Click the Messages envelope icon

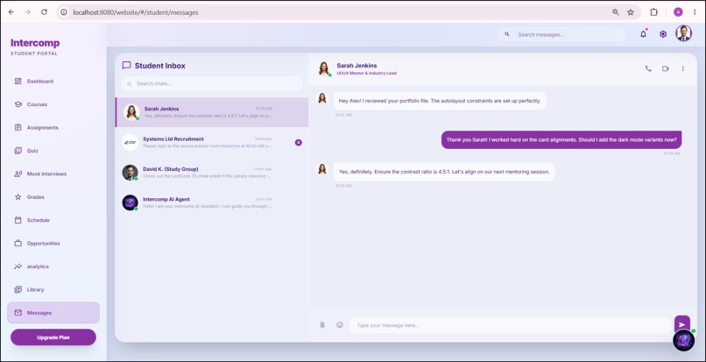pos(18,313)
